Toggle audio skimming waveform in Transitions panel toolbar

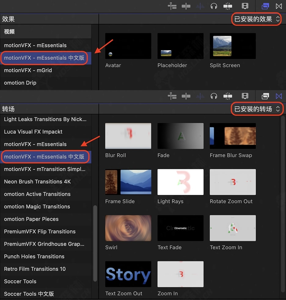click(x=200, y=96)
